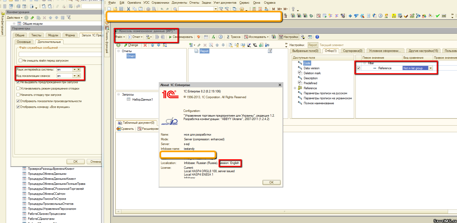Screen dimensions: 457x223
Task: Click the red X delete icon in reports panel
Action: (145, 45)
